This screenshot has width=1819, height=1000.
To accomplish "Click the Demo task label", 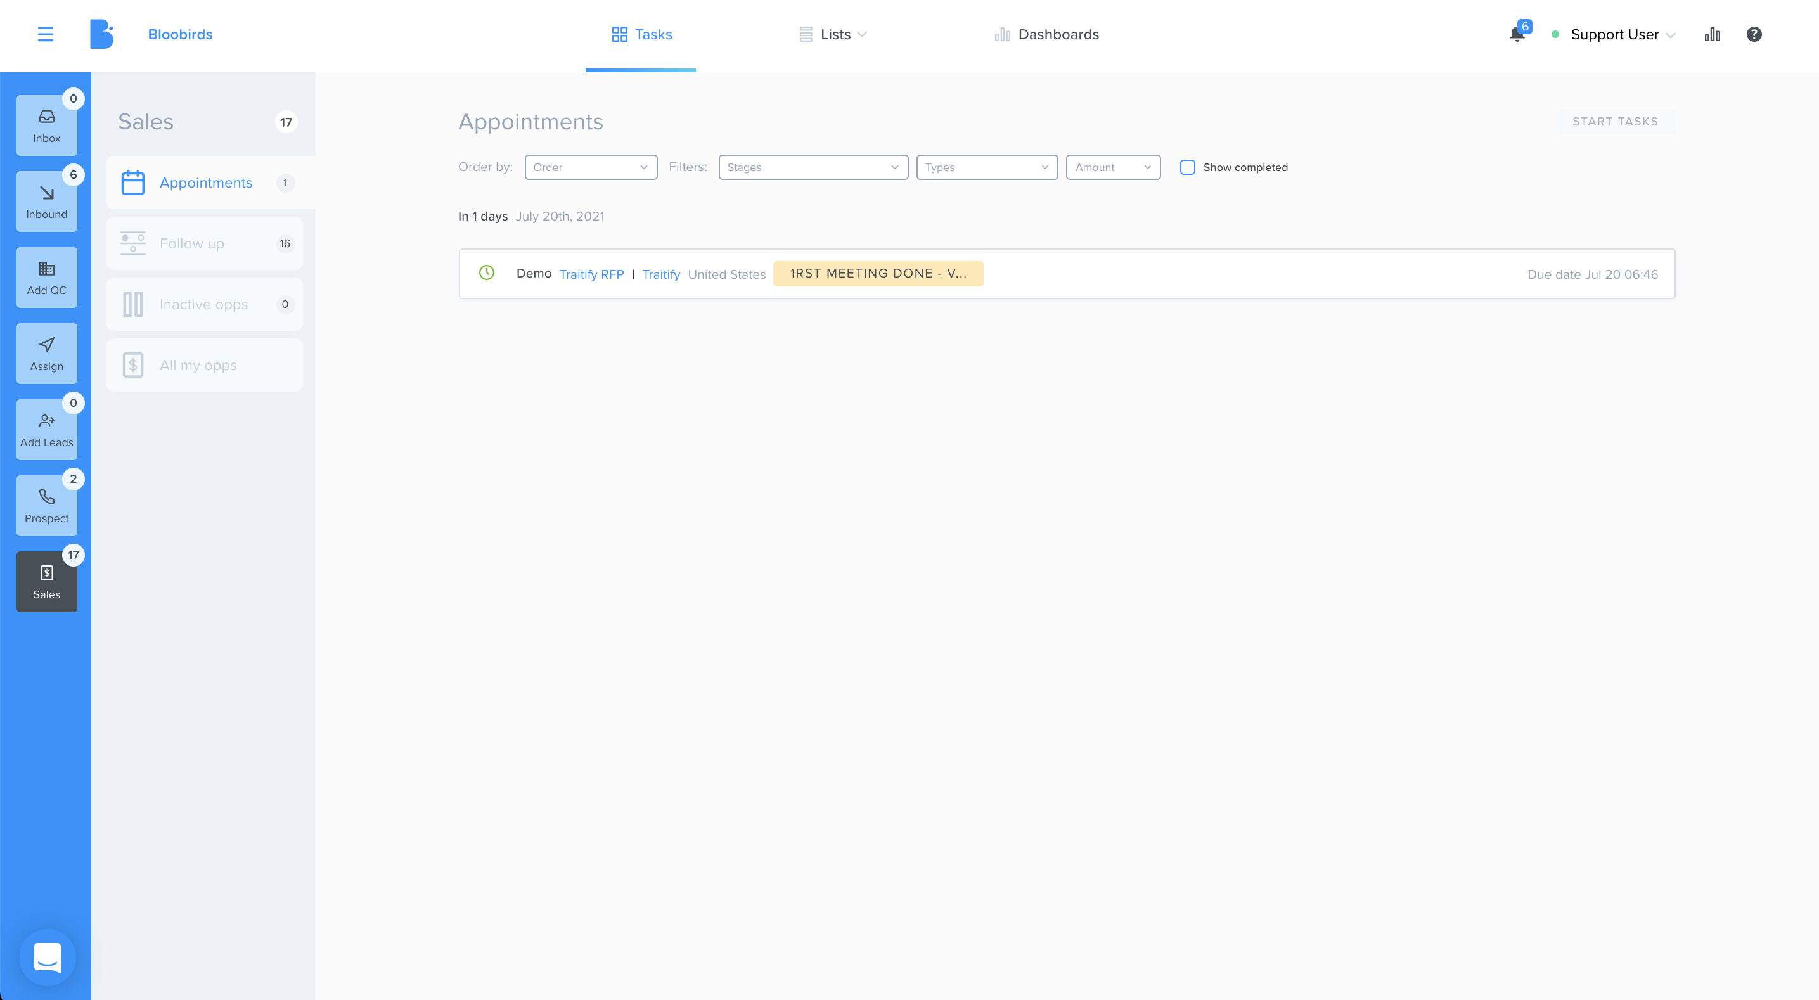I will click(533, 273).
